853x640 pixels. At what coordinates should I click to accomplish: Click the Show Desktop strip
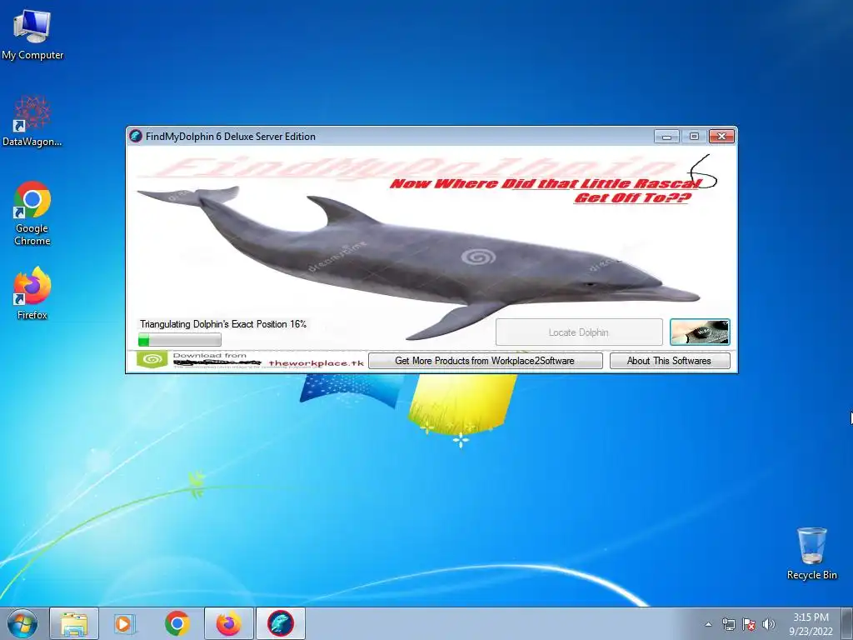tap(847, 623)
